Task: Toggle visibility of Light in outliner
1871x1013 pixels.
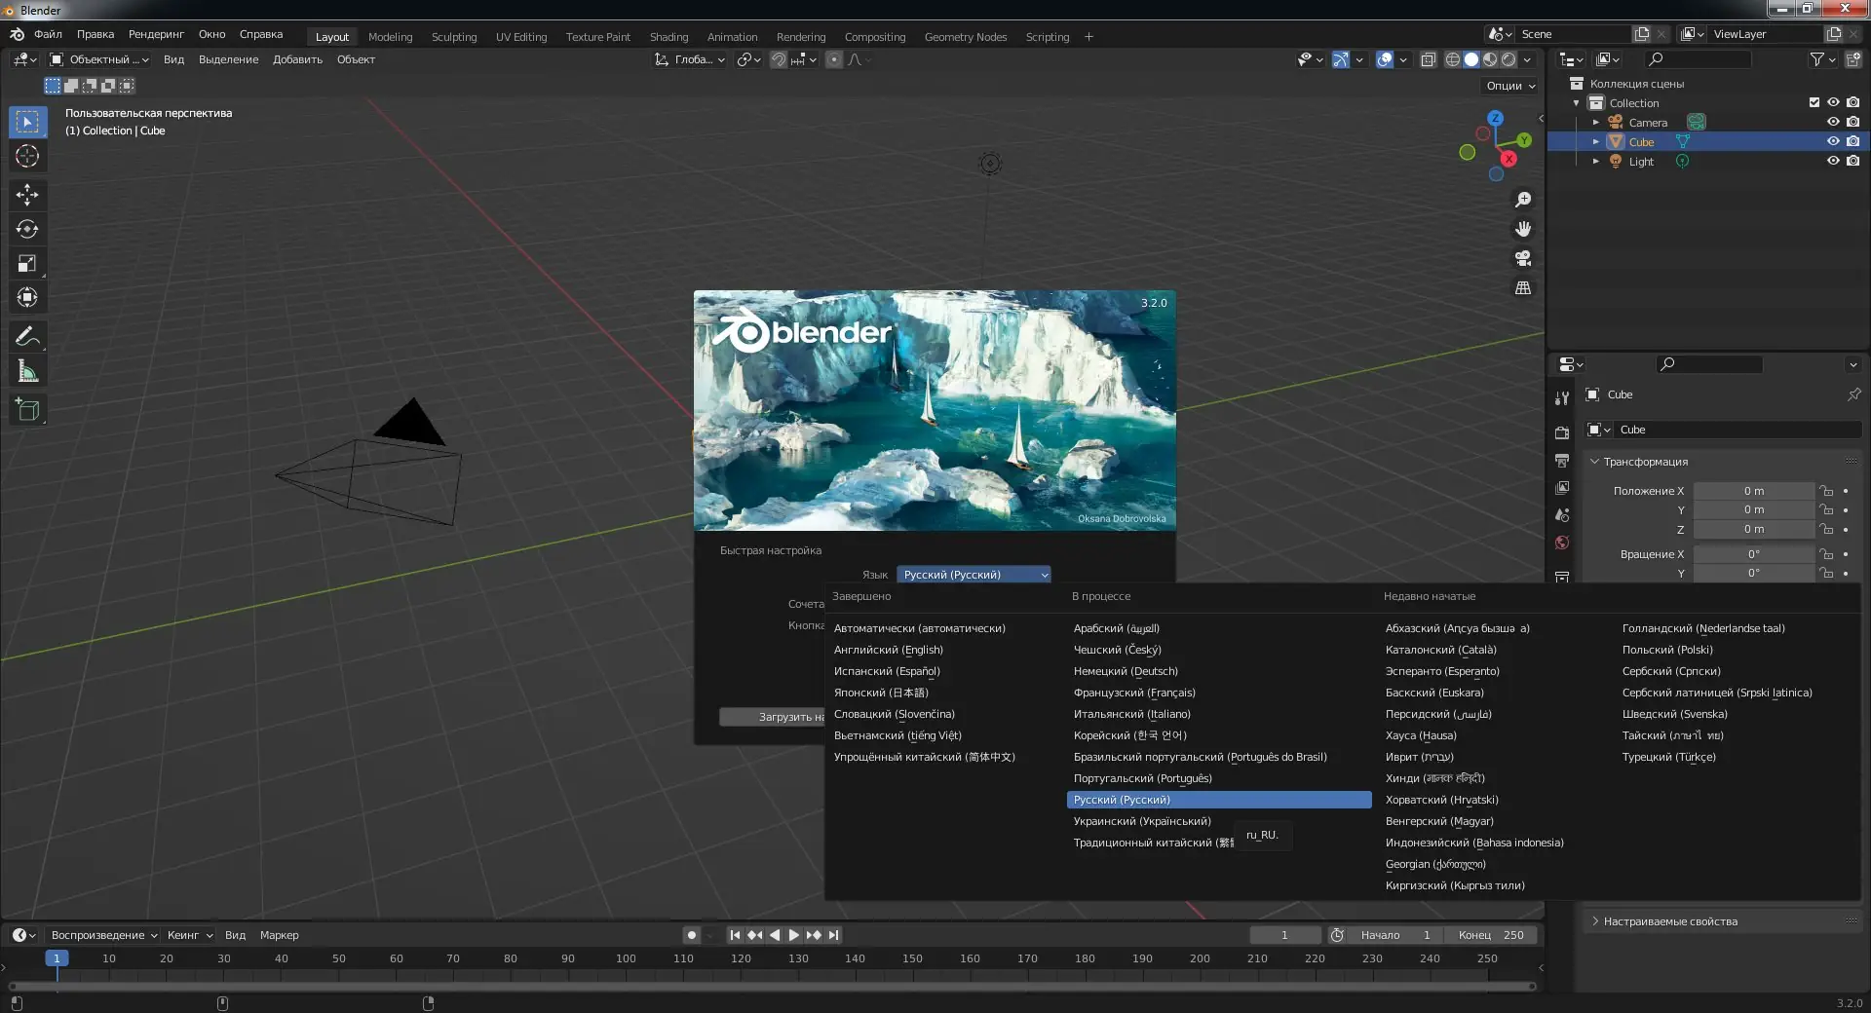Action: 1832,161
